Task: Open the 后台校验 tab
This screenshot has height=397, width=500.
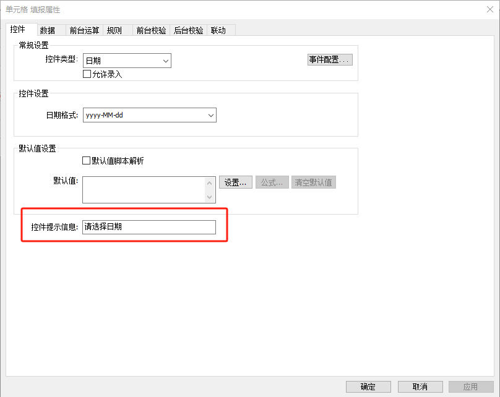Action: click(x=188, y=30)
